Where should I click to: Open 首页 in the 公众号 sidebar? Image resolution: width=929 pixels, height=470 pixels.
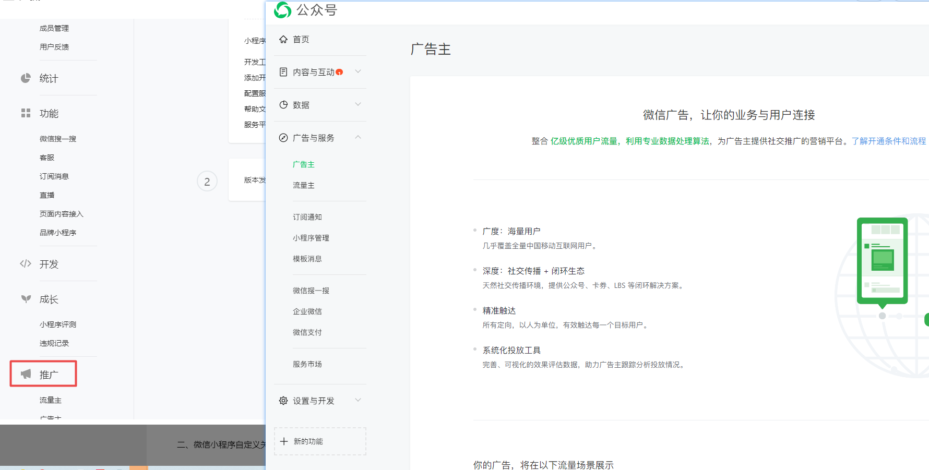click(301, 39)
